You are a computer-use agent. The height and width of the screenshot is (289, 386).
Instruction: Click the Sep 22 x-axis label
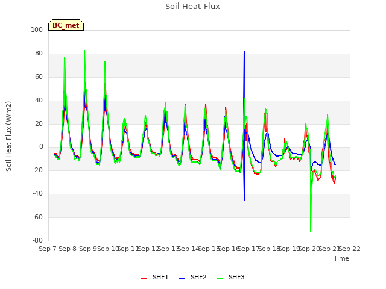coord(350,249)
